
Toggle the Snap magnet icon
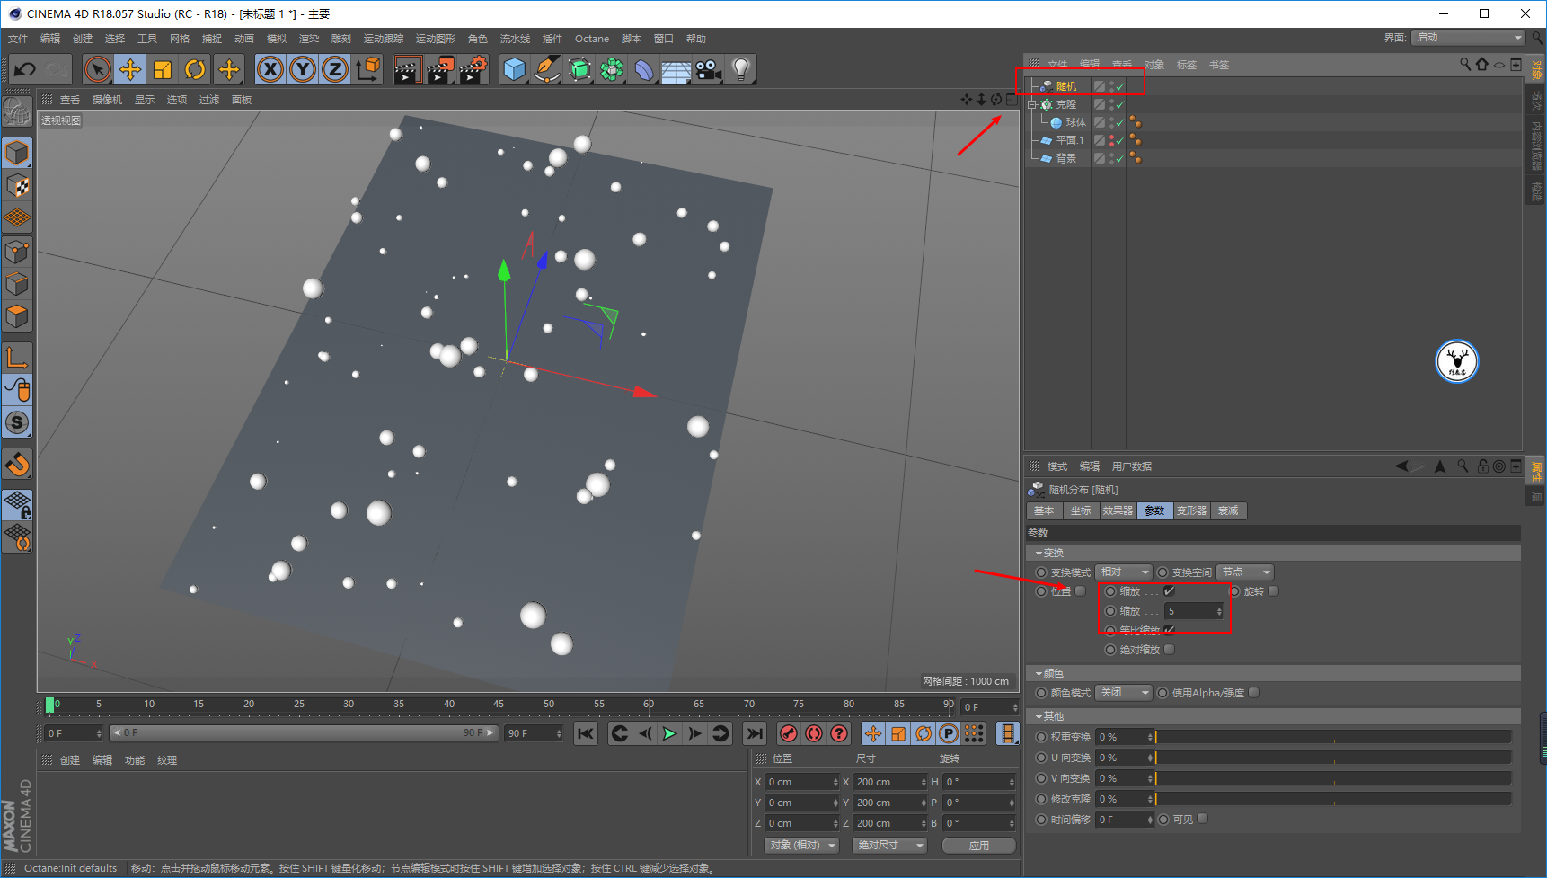17,465
